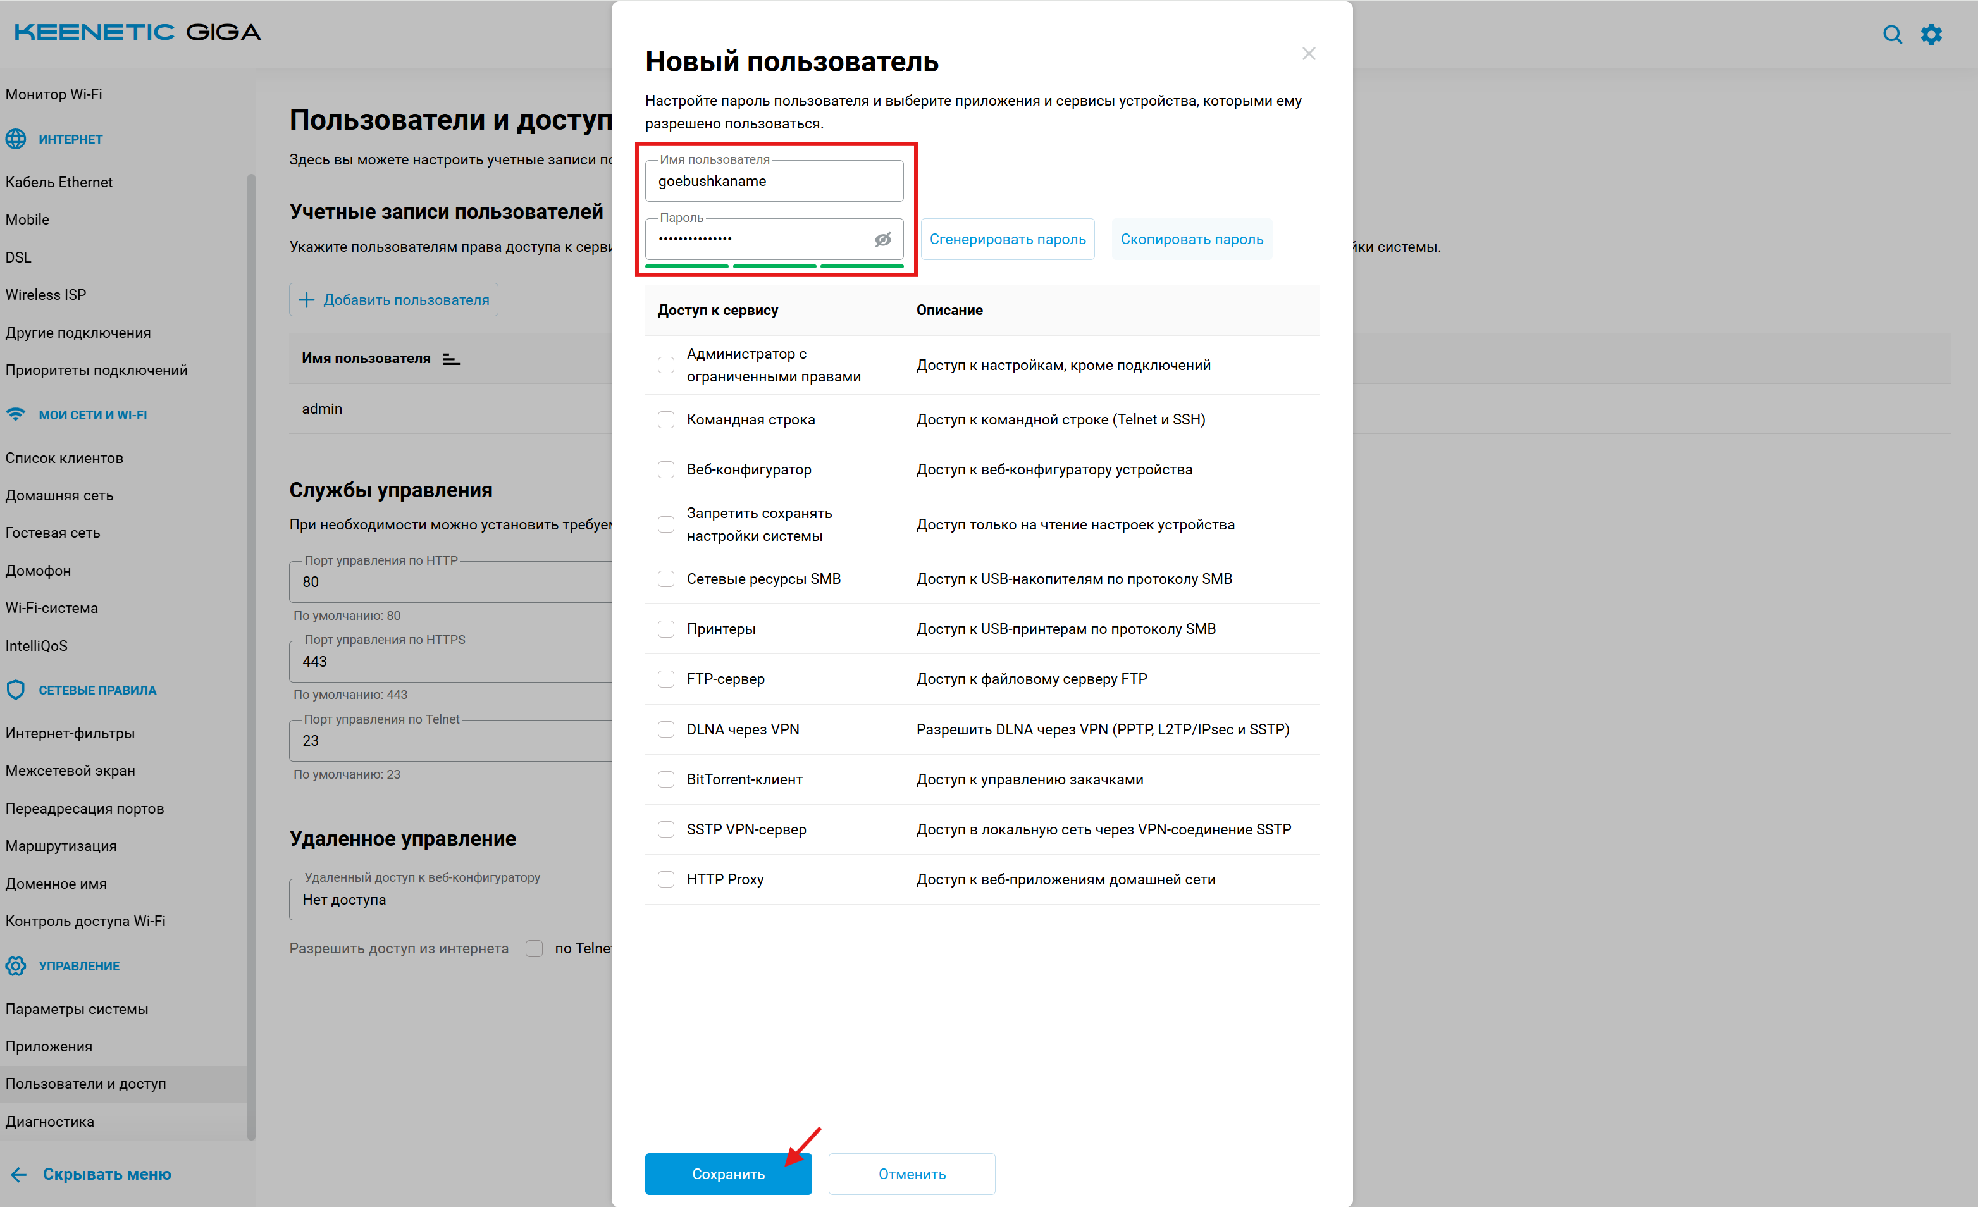Open settings gear icon in header

(x=1931, y=35)
